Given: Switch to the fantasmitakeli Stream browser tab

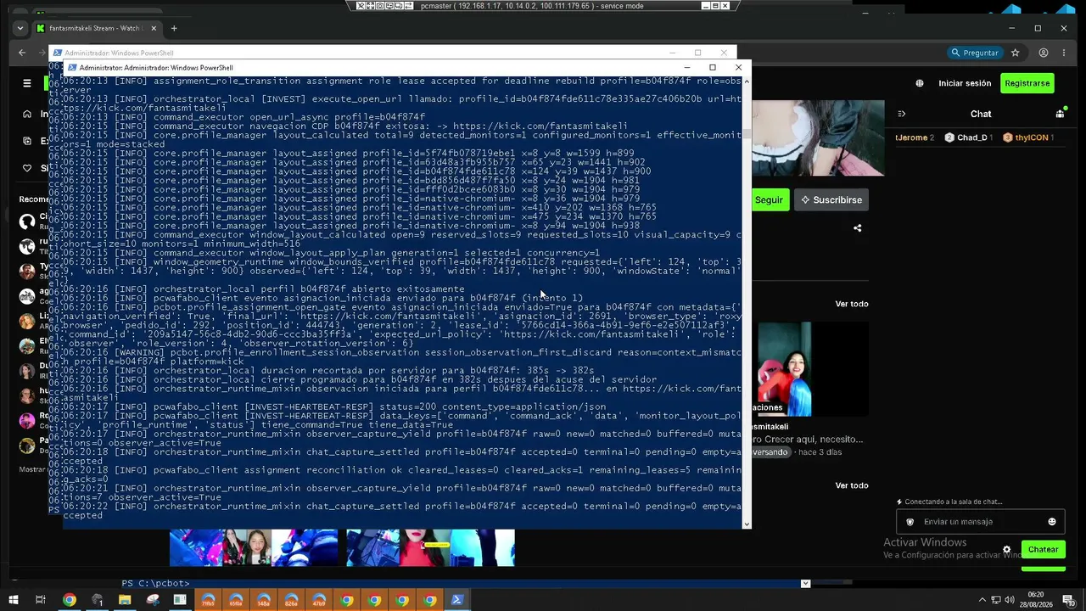Looking at the screenshot, I should pyautogui.click(x=95, y=28).
